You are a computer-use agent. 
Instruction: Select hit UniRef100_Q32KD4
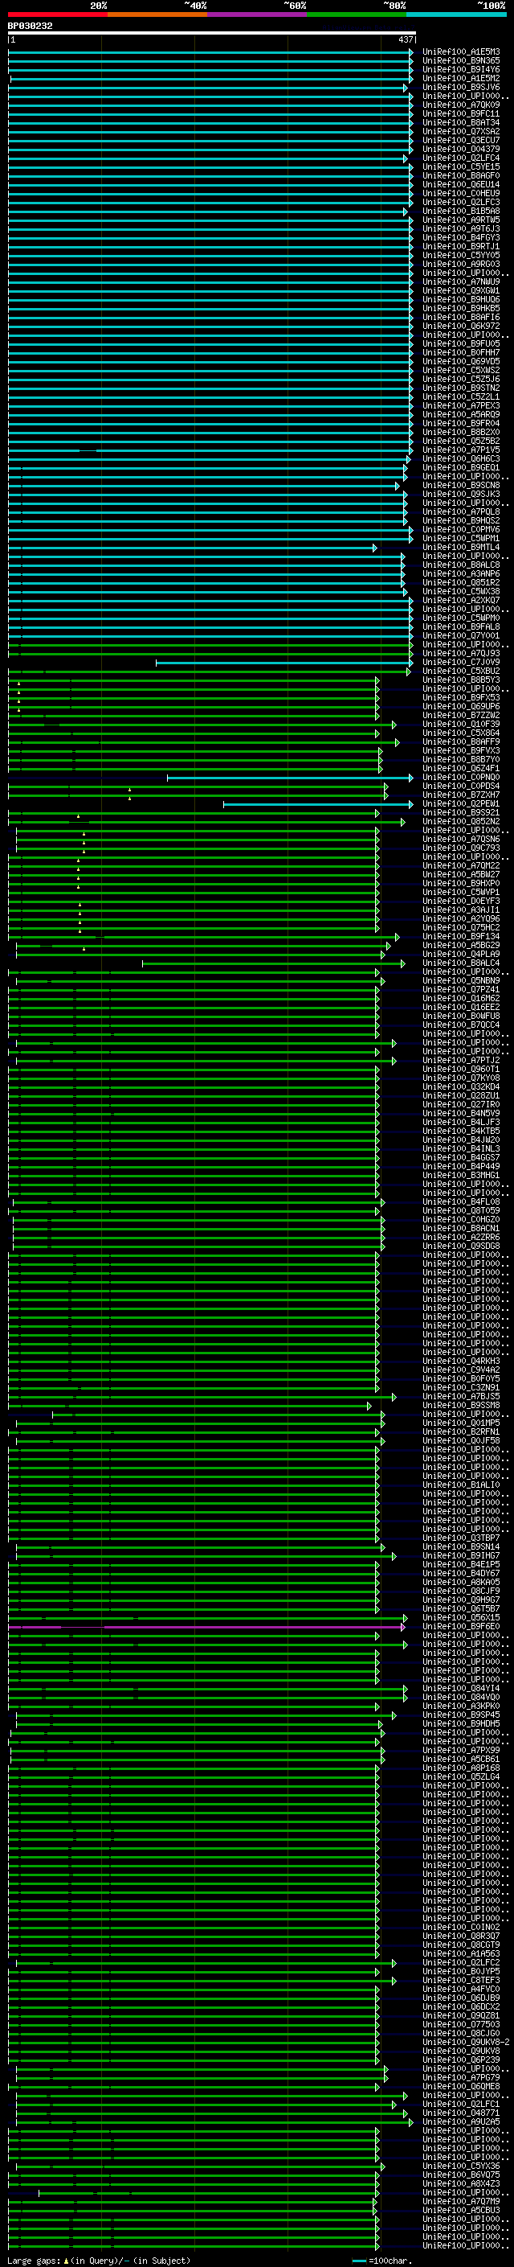coord(461,1087)
